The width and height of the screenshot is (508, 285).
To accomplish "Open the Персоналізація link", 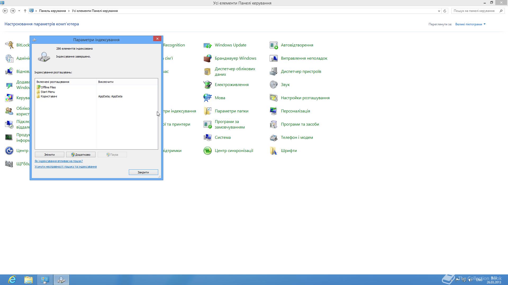I will [295, 111].
